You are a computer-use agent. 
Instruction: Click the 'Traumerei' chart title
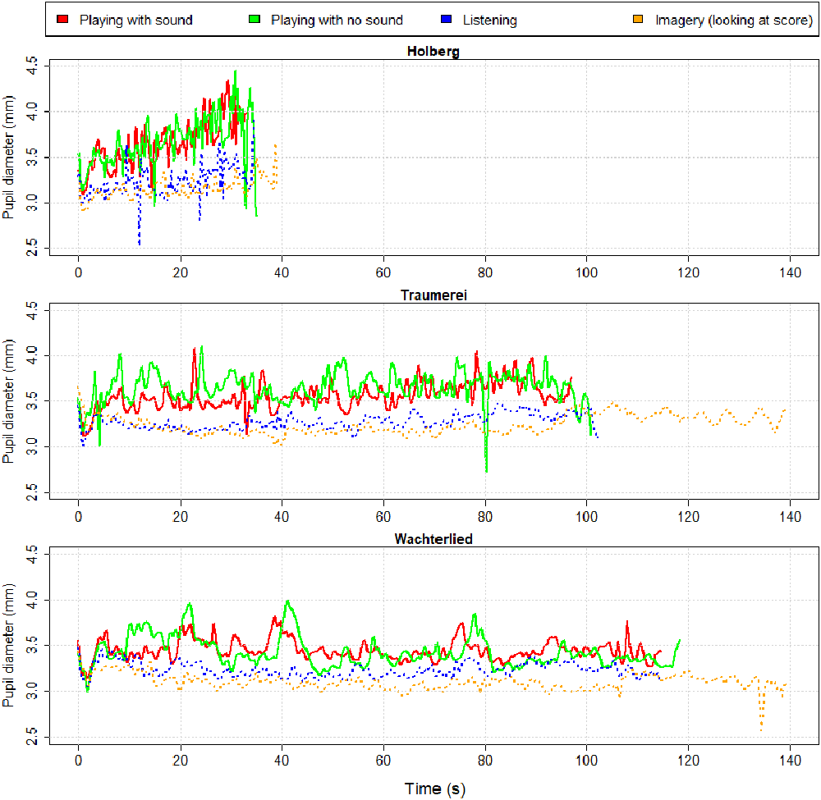tap(433, 295)
